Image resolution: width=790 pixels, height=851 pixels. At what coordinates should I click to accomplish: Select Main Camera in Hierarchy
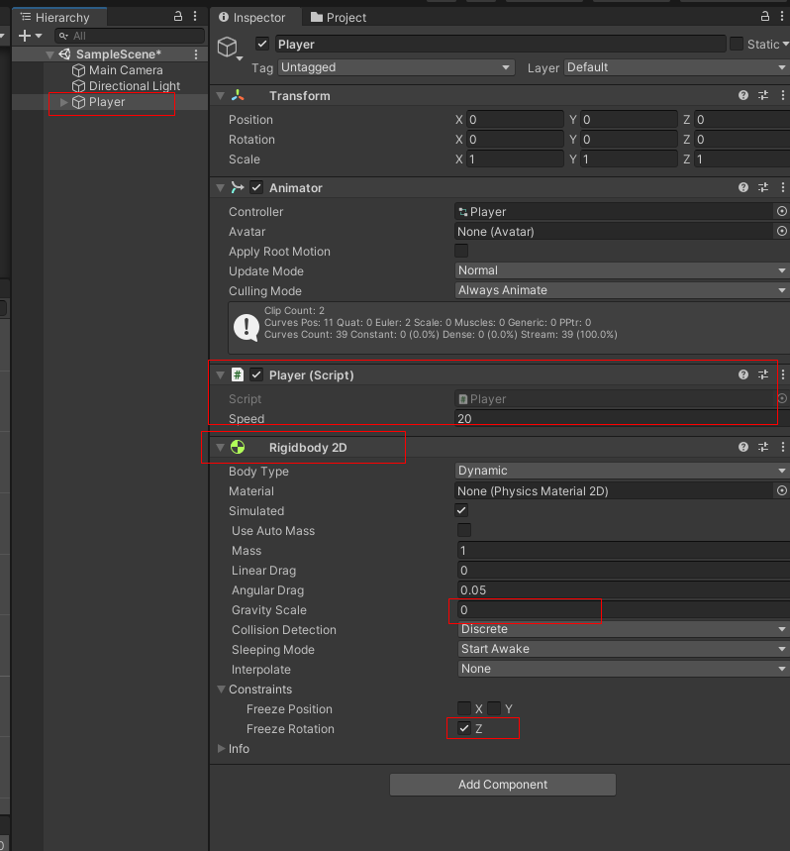tap(117, 70)
